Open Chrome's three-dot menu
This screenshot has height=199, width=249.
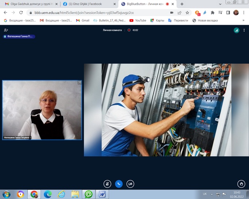(x=244, y=12)
